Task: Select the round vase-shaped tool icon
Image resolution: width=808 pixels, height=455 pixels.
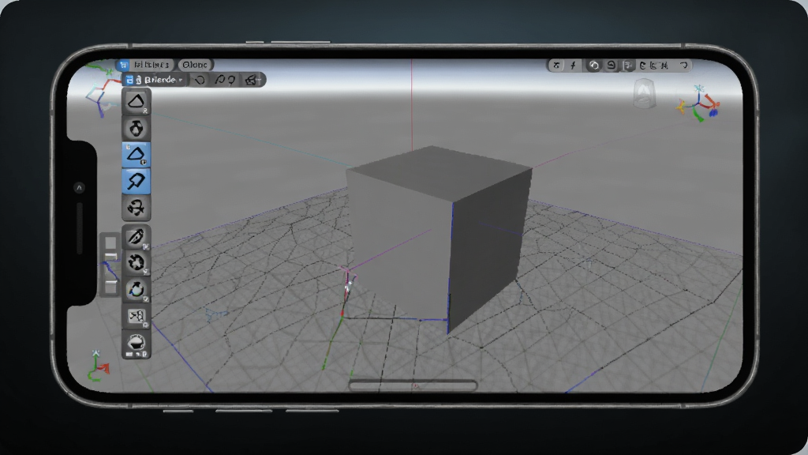Action: tap(136, 128)
